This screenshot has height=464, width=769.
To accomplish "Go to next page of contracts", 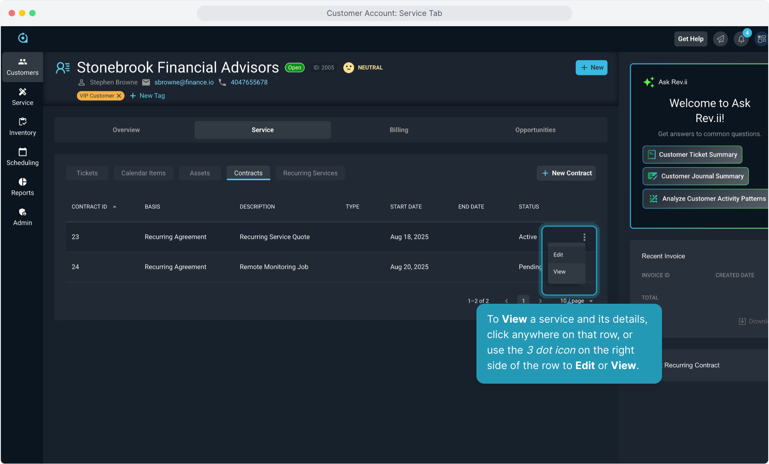I will [x=540, y=301].
